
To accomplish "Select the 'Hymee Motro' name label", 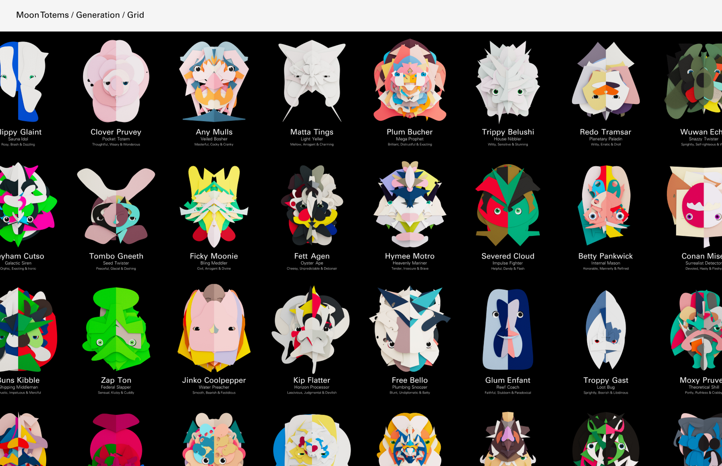I will click(x=410, y=256).
